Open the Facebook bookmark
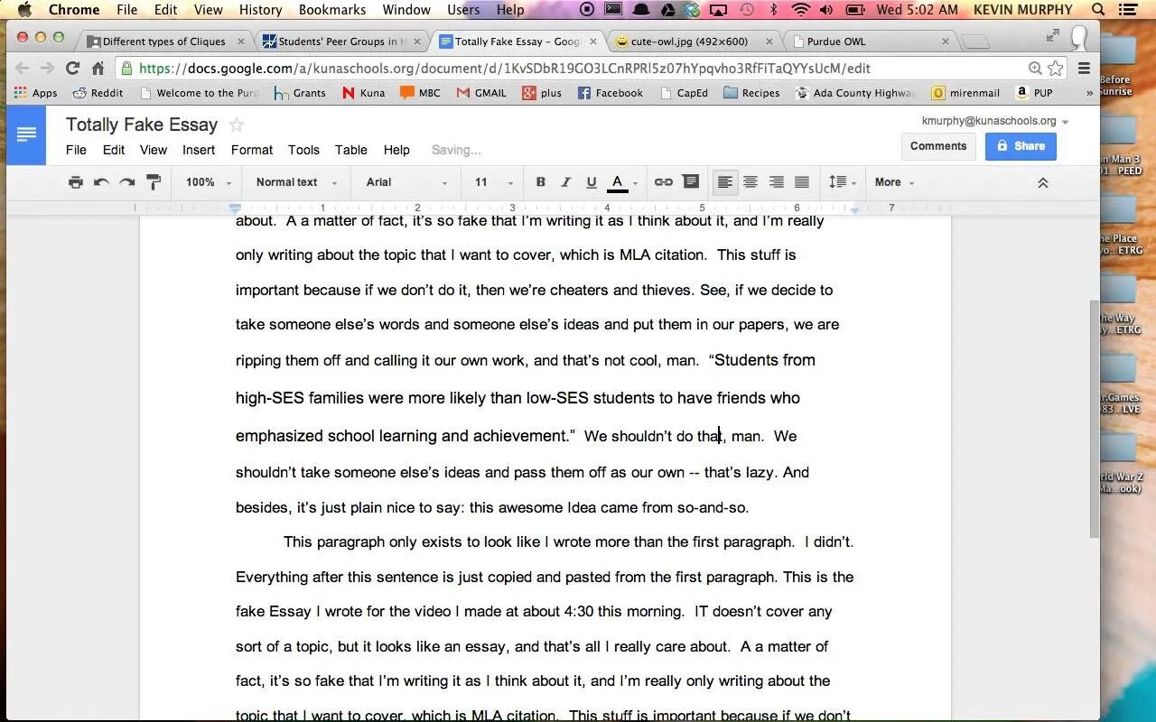Screen dimensions: 1156x722 (611, 93)
